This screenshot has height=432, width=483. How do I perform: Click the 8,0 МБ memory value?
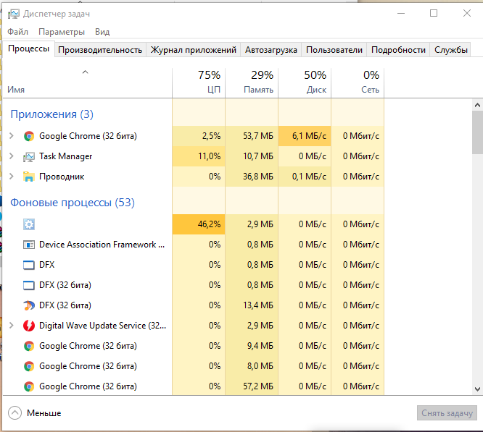[x=260, y=366]
